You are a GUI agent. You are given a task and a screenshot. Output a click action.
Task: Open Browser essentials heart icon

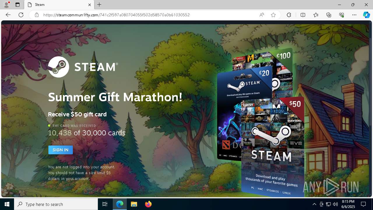click(x=342, y=15)
